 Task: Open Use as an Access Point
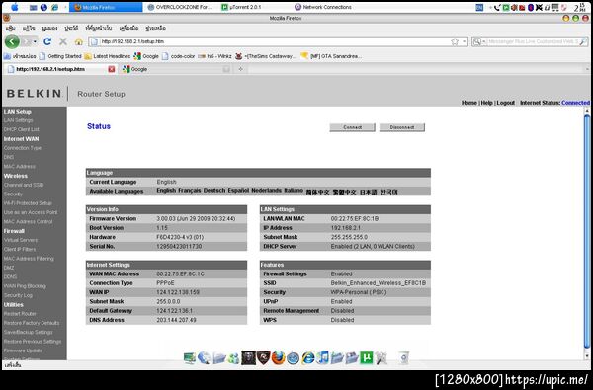coord(31,212)
